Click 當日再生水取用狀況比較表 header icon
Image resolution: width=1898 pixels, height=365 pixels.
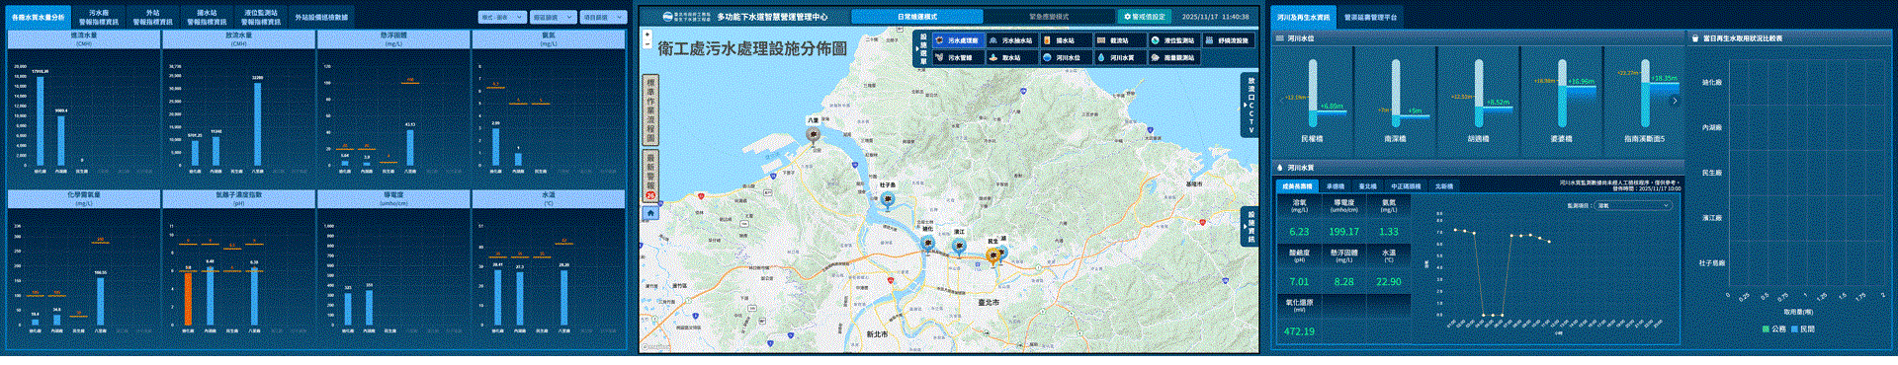click(x=1695, y=38)
